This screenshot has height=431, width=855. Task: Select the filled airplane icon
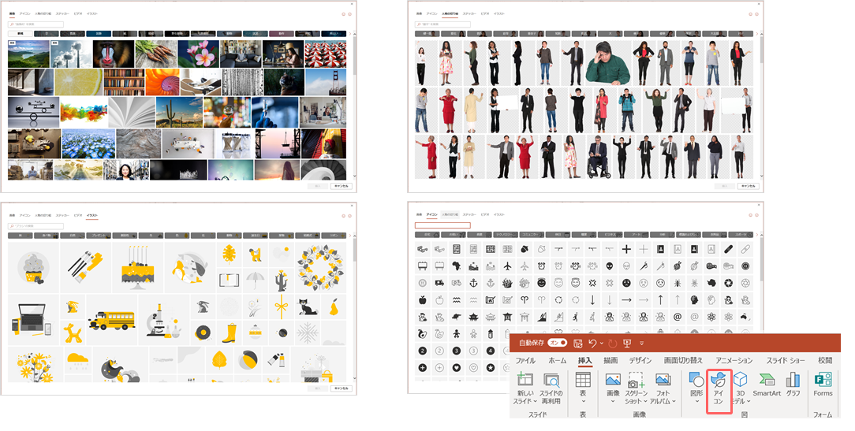tap(508, 266)
